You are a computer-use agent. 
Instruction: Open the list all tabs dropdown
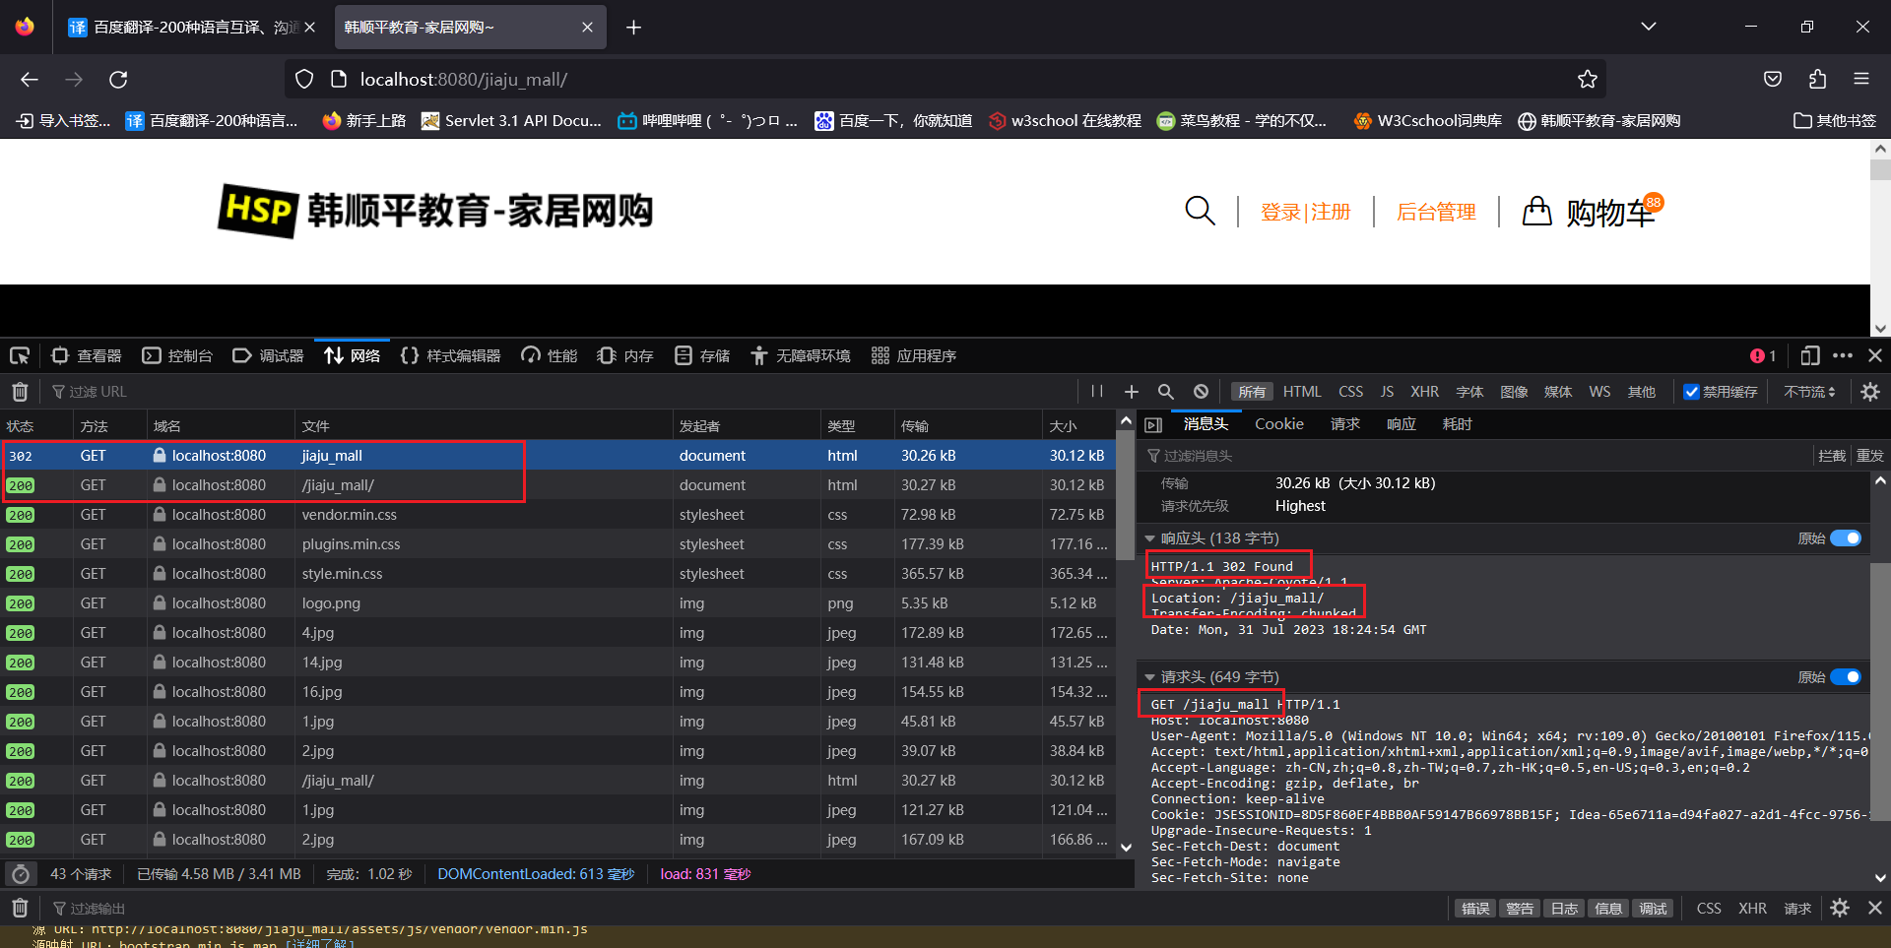tap(1648, 27)
